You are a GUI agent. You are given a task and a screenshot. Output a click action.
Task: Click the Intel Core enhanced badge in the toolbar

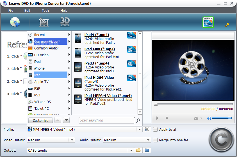pos(208,22)
